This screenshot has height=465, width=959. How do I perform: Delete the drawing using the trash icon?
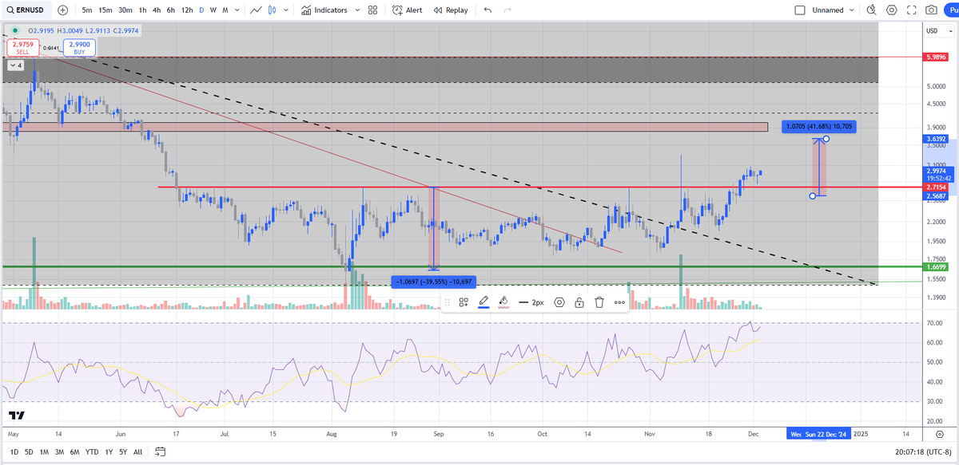click(x=599, y=302)
